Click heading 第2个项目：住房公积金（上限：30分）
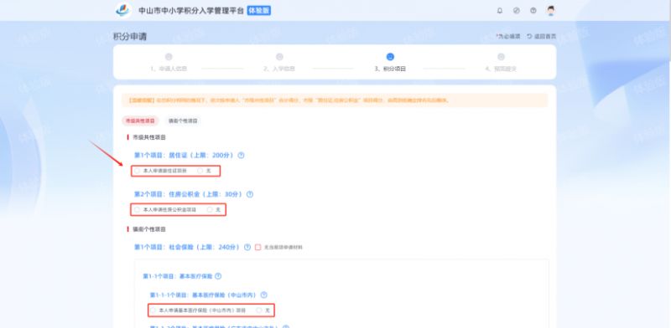Image resolution: width=671 pixels, height=328 pixels. 188,194
